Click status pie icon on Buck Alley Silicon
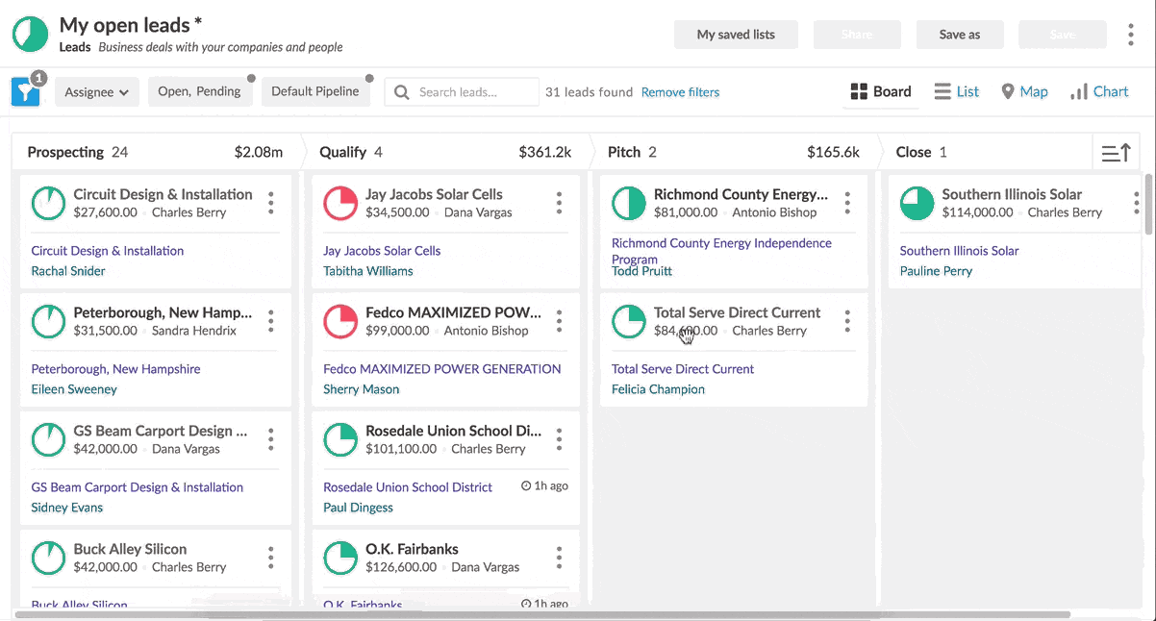1156x621 pixels. pos(48,559)
